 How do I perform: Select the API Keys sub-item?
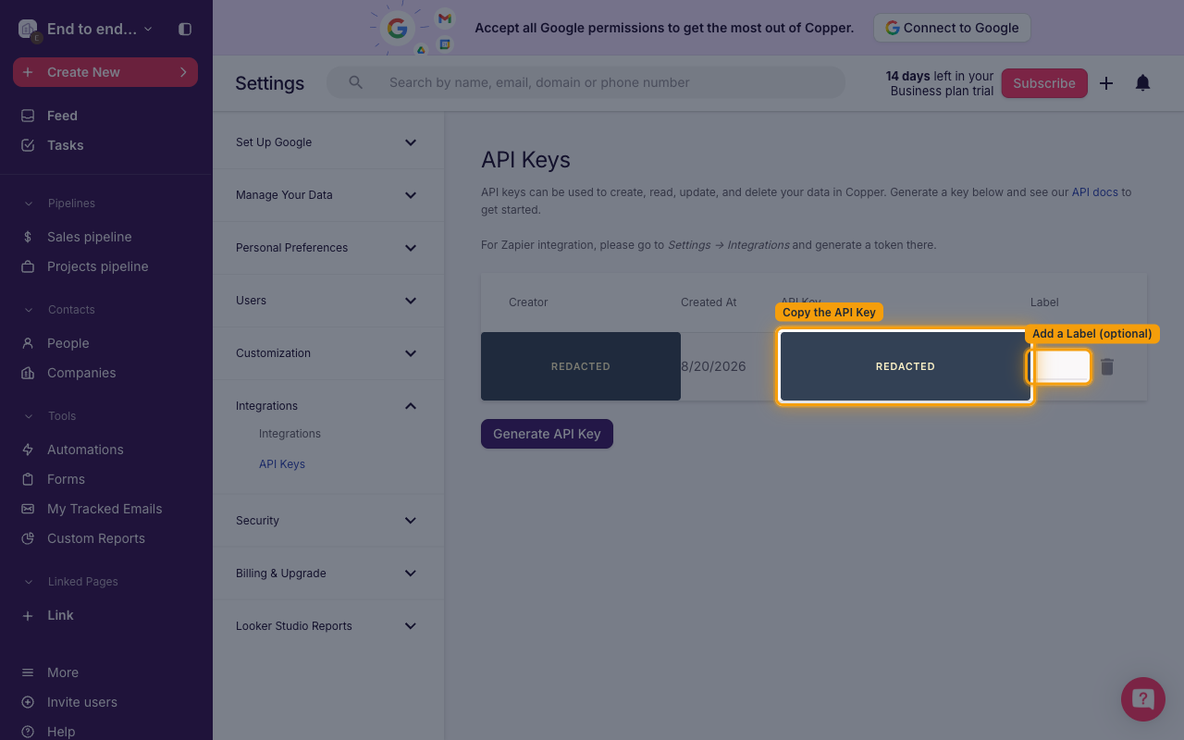pos(282,464)
